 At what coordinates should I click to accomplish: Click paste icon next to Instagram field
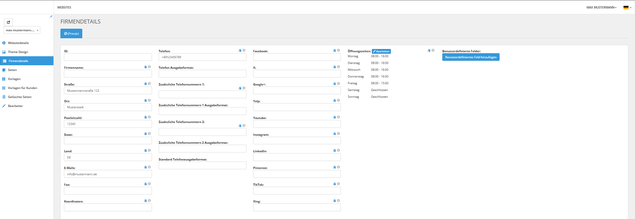point(334,134)
